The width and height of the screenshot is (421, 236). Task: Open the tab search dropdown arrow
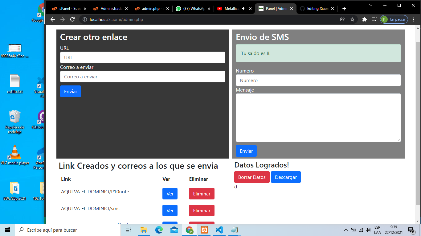click(x=370, y=5)
